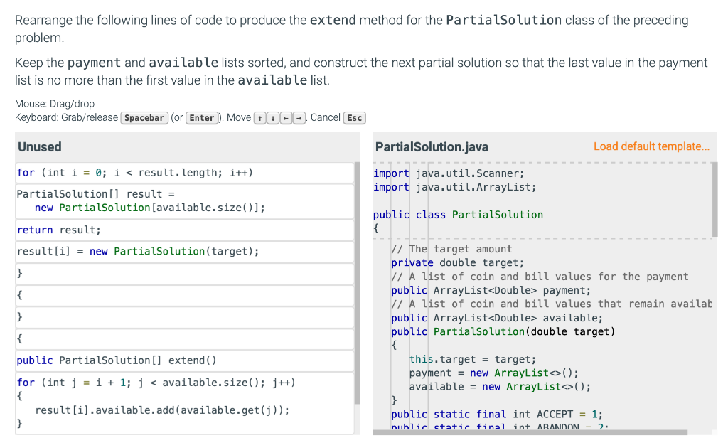728x438 pixels.
Task: Click the Spacebar grab/release key badge
Action: [144, 117]
